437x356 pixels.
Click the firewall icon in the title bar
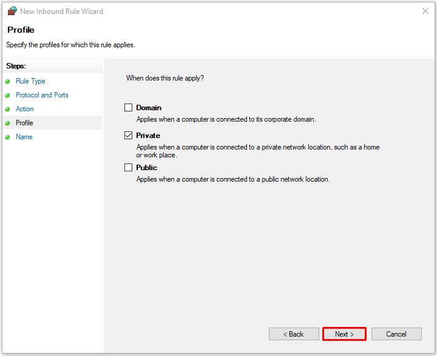tap(12, 11)
